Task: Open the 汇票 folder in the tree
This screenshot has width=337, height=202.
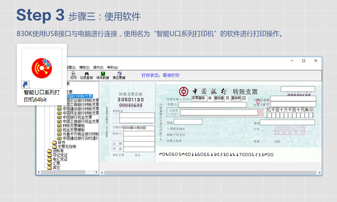Action: click(56, 163)
